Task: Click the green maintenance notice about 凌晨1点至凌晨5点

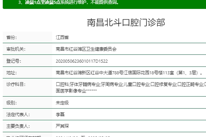Action: pos(68,2)
